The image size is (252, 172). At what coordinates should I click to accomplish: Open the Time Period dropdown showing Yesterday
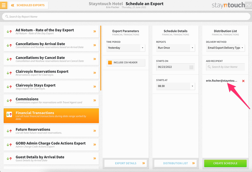(126, 48)
